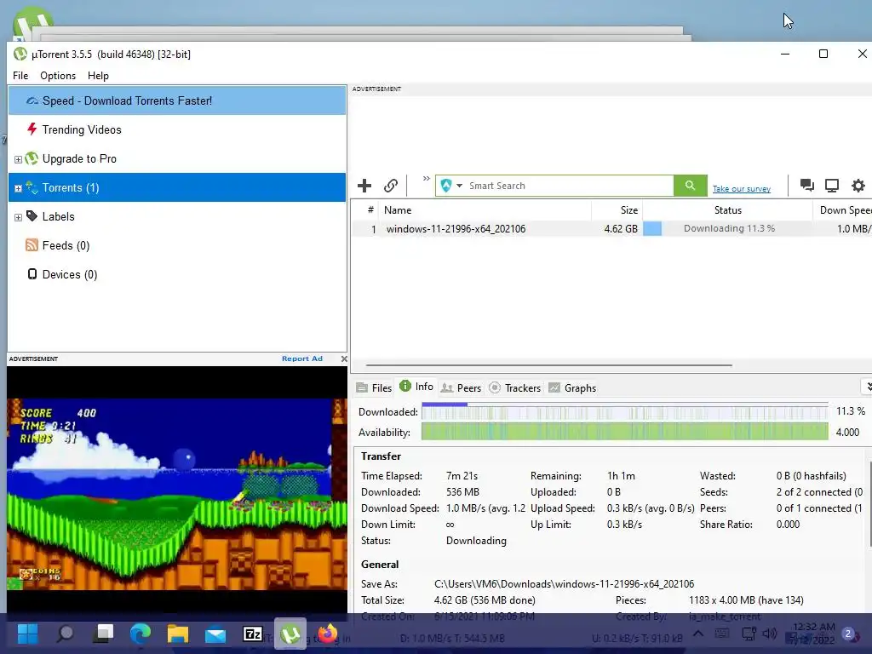Open Preferences via the gear icon
Viewport: 872px width, 654px height.
858,186
